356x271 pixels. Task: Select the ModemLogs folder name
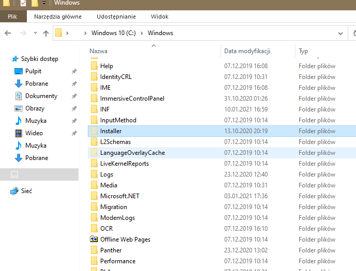point(117,218)
